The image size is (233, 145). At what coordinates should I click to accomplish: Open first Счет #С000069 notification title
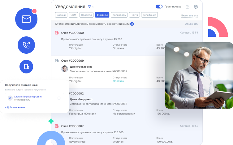tap(72, 33)
